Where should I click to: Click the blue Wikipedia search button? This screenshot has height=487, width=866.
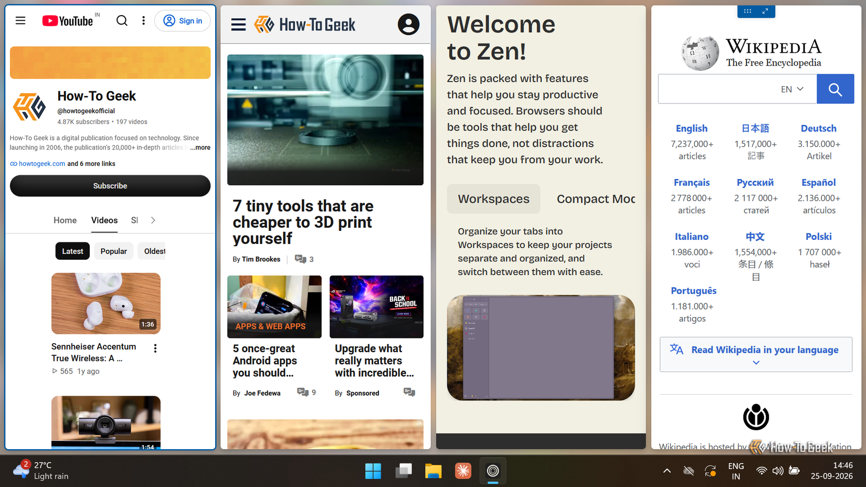pyautogui.click(x=836, y=89)
